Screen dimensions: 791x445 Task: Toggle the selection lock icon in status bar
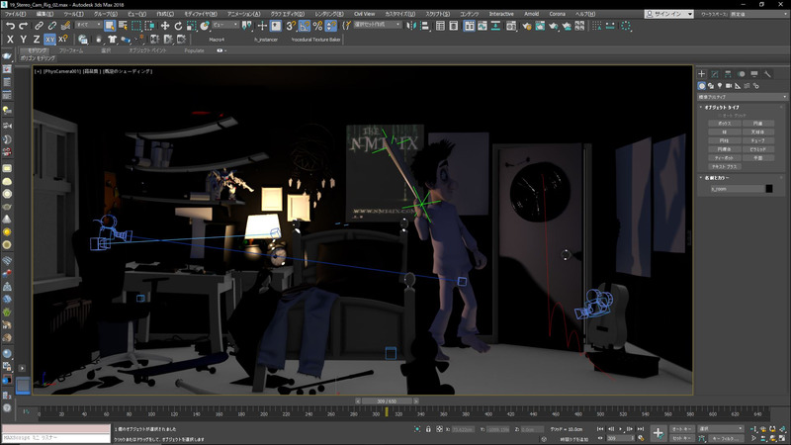coord(427,429)
